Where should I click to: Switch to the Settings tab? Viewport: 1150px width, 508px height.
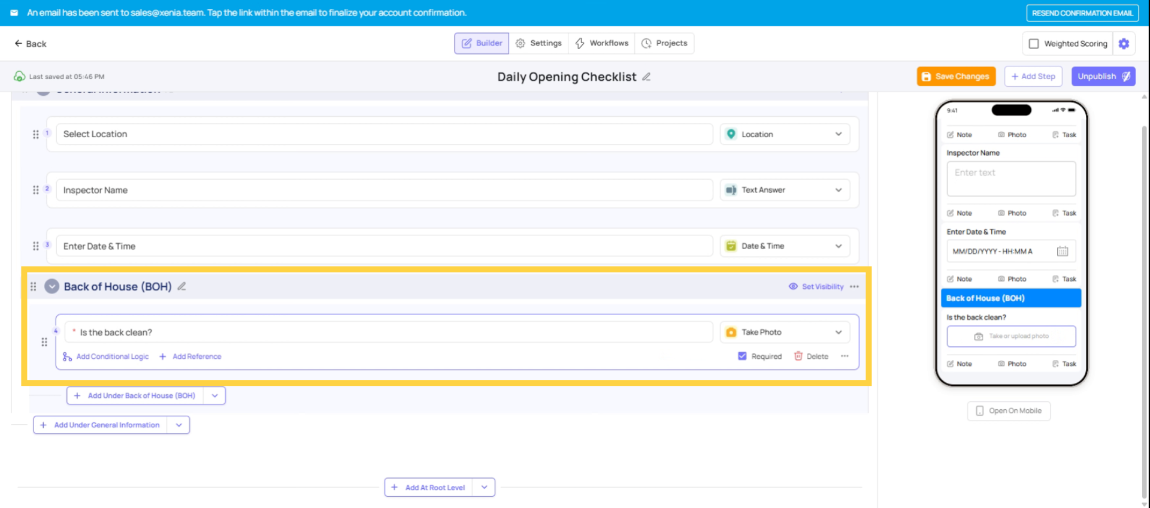538,43
